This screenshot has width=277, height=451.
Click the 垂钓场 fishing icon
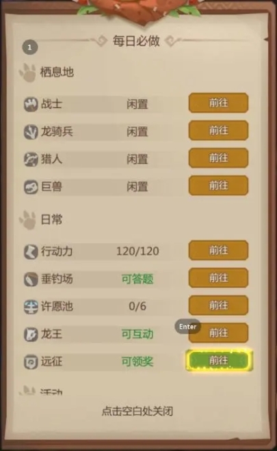point(31,279)
